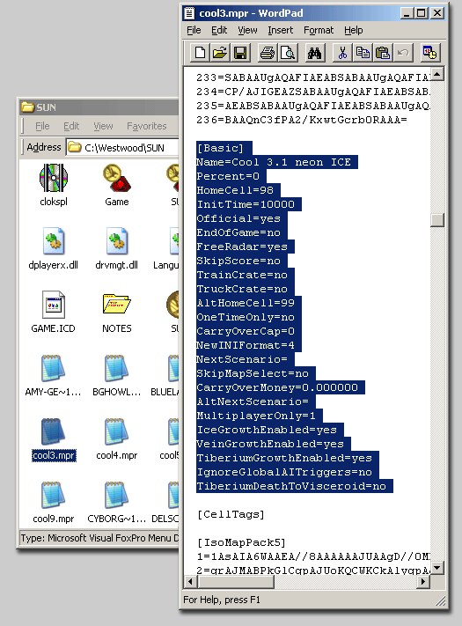This screenshot has height=626, width=462.
Task: Open Favorites menu in SUN explorer window
Action: [146, 126]
